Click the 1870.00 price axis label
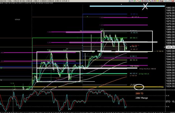 pos(170,24)
